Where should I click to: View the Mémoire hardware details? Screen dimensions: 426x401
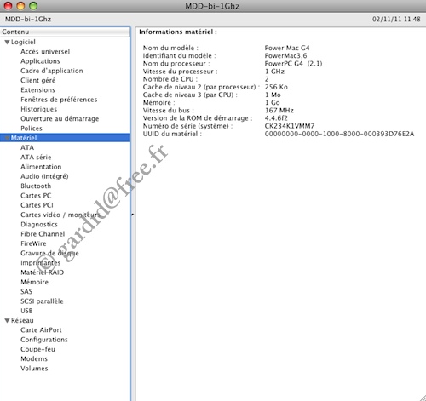(x=34, y=282)
